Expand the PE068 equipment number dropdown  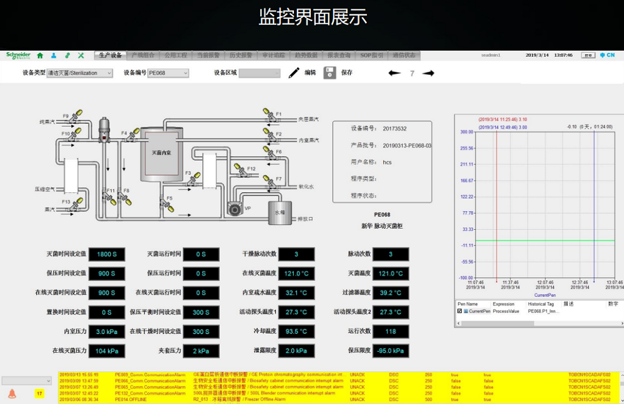168,73
